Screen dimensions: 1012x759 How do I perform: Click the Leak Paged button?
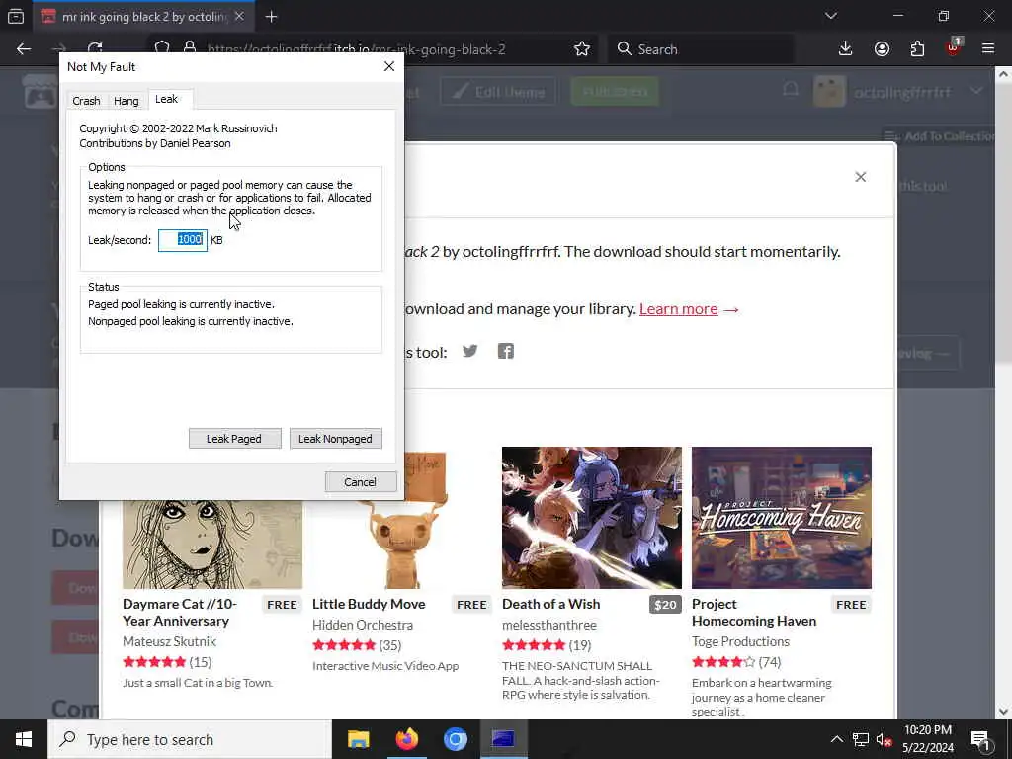pyautogui.click(x=234, y=438)
